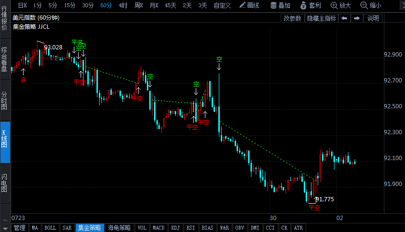405x232 pixels.
Task: Open 管理 indicator management
Action: pos(20,228)
